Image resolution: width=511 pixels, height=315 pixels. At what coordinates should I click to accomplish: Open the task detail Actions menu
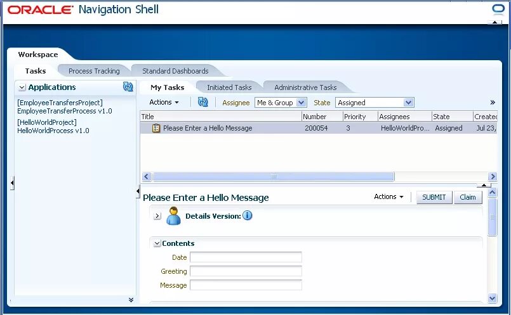pos(388,196)
